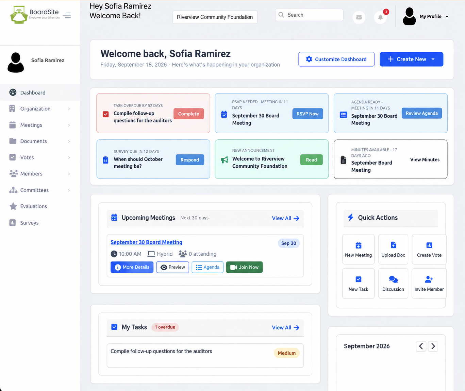Open New Task quick action

click(x=358, y=284)
